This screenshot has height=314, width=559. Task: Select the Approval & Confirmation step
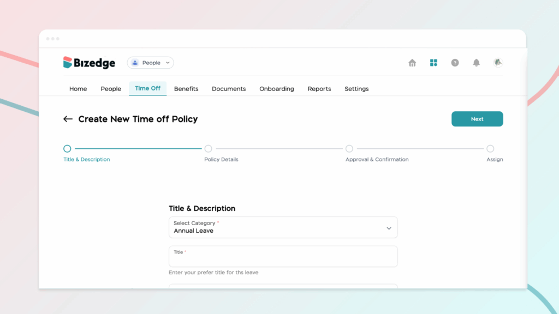(349, 148)
